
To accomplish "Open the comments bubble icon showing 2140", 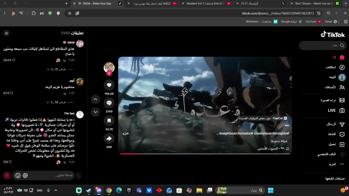I will point(109,103).
